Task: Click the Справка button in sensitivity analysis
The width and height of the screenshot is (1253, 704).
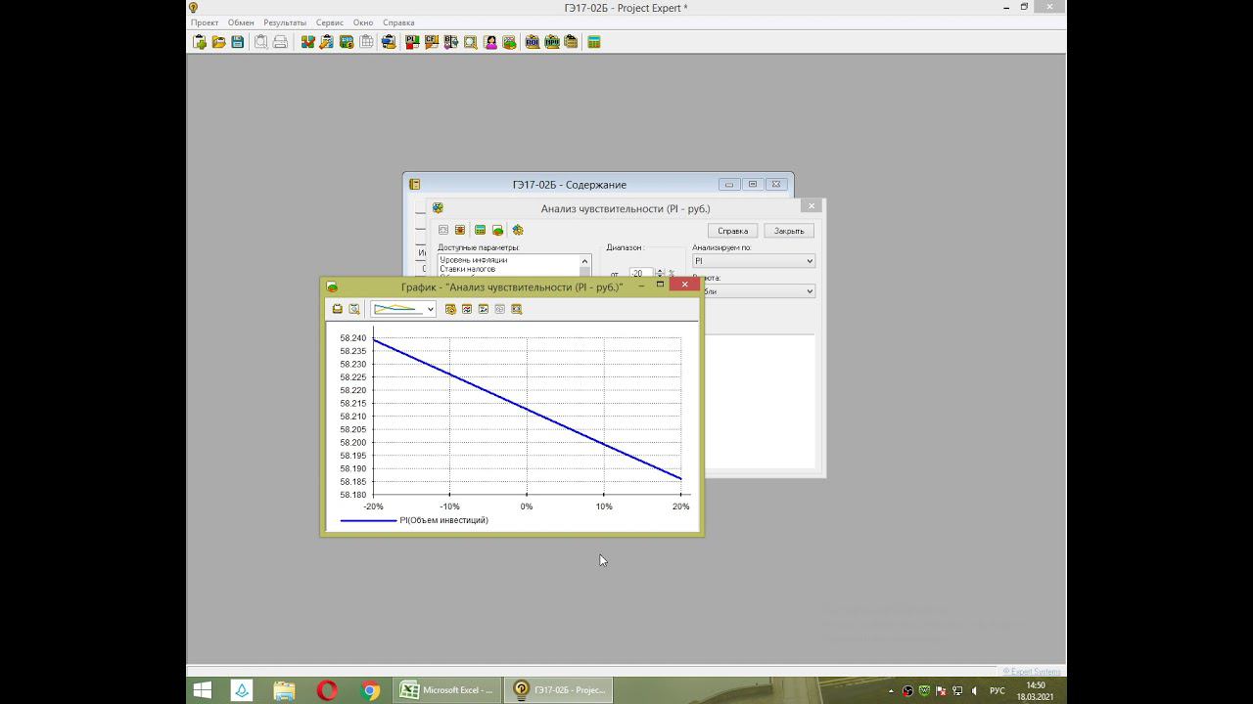Action: click(733, 231)
